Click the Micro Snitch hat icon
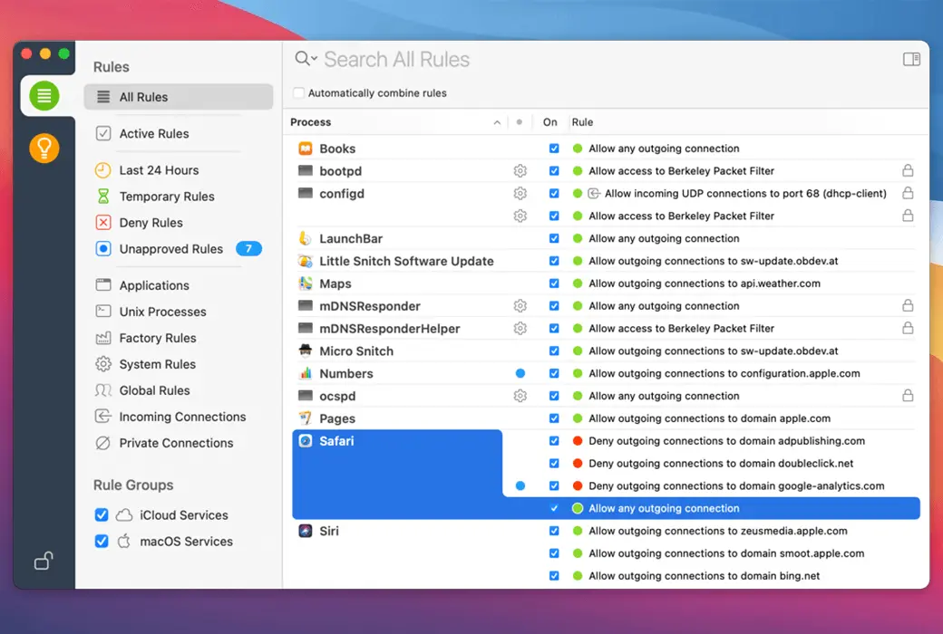943x634 pixels. (x=306, y=351)
